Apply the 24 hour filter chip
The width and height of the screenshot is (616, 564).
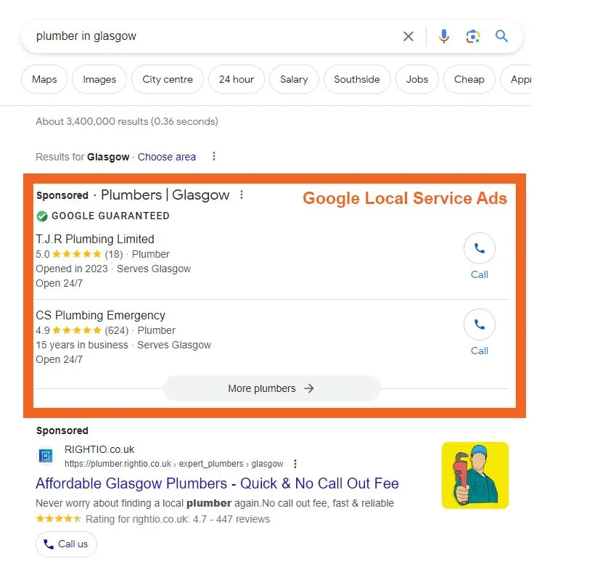coord(236,80)
